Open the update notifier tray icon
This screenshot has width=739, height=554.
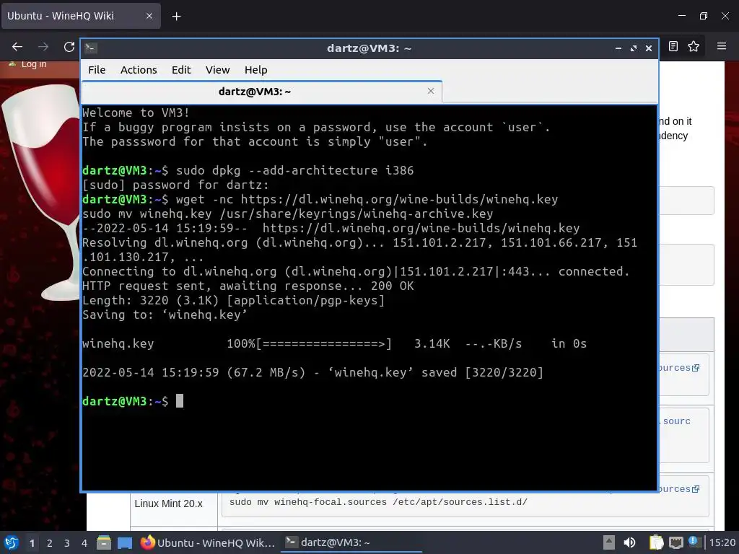tap(695, 542)
